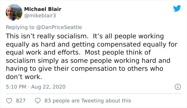Click the "Replying to" label
The height and width of the screenshot is (108, 187).
click(x=20, y=27)
